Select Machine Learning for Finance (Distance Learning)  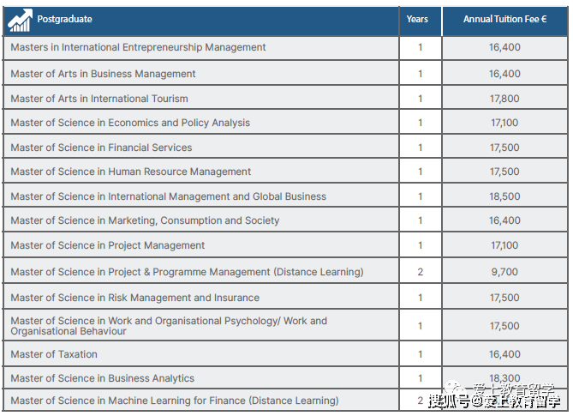coord(174,401)
